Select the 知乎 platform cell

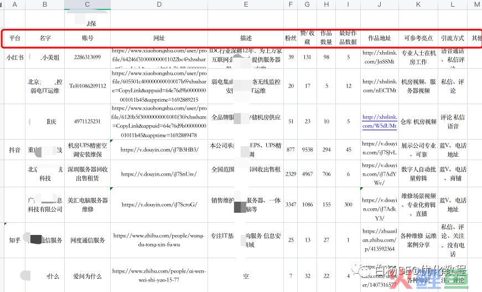point(14,240)
